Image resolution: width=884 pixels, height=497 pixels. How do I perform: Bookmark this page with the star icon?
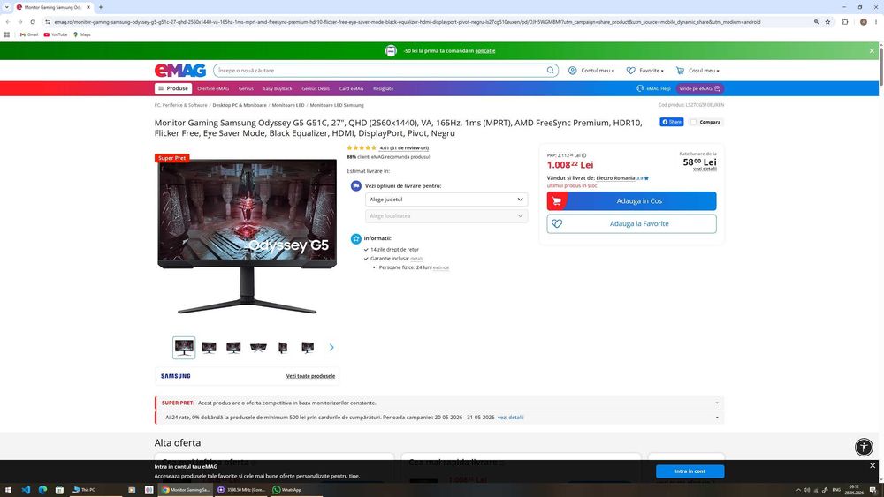point(827,22)
